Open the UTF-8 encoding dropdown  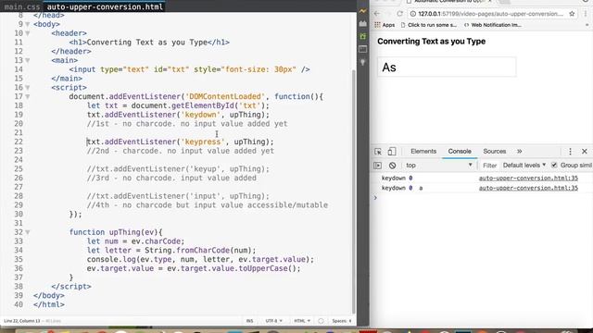(274, 321)
